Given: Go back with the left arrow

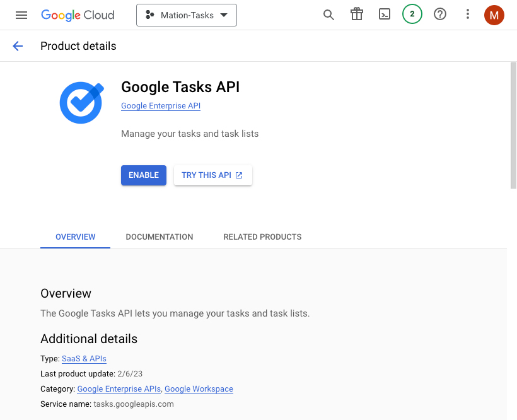Looking at the screenshot, I should coord(18,46).
